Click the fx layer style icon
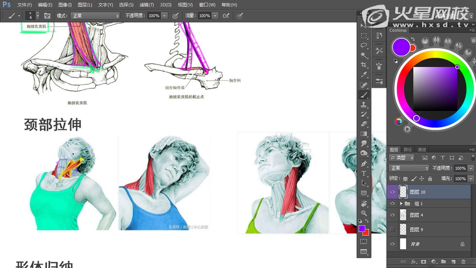 click(x=414, y=261)
